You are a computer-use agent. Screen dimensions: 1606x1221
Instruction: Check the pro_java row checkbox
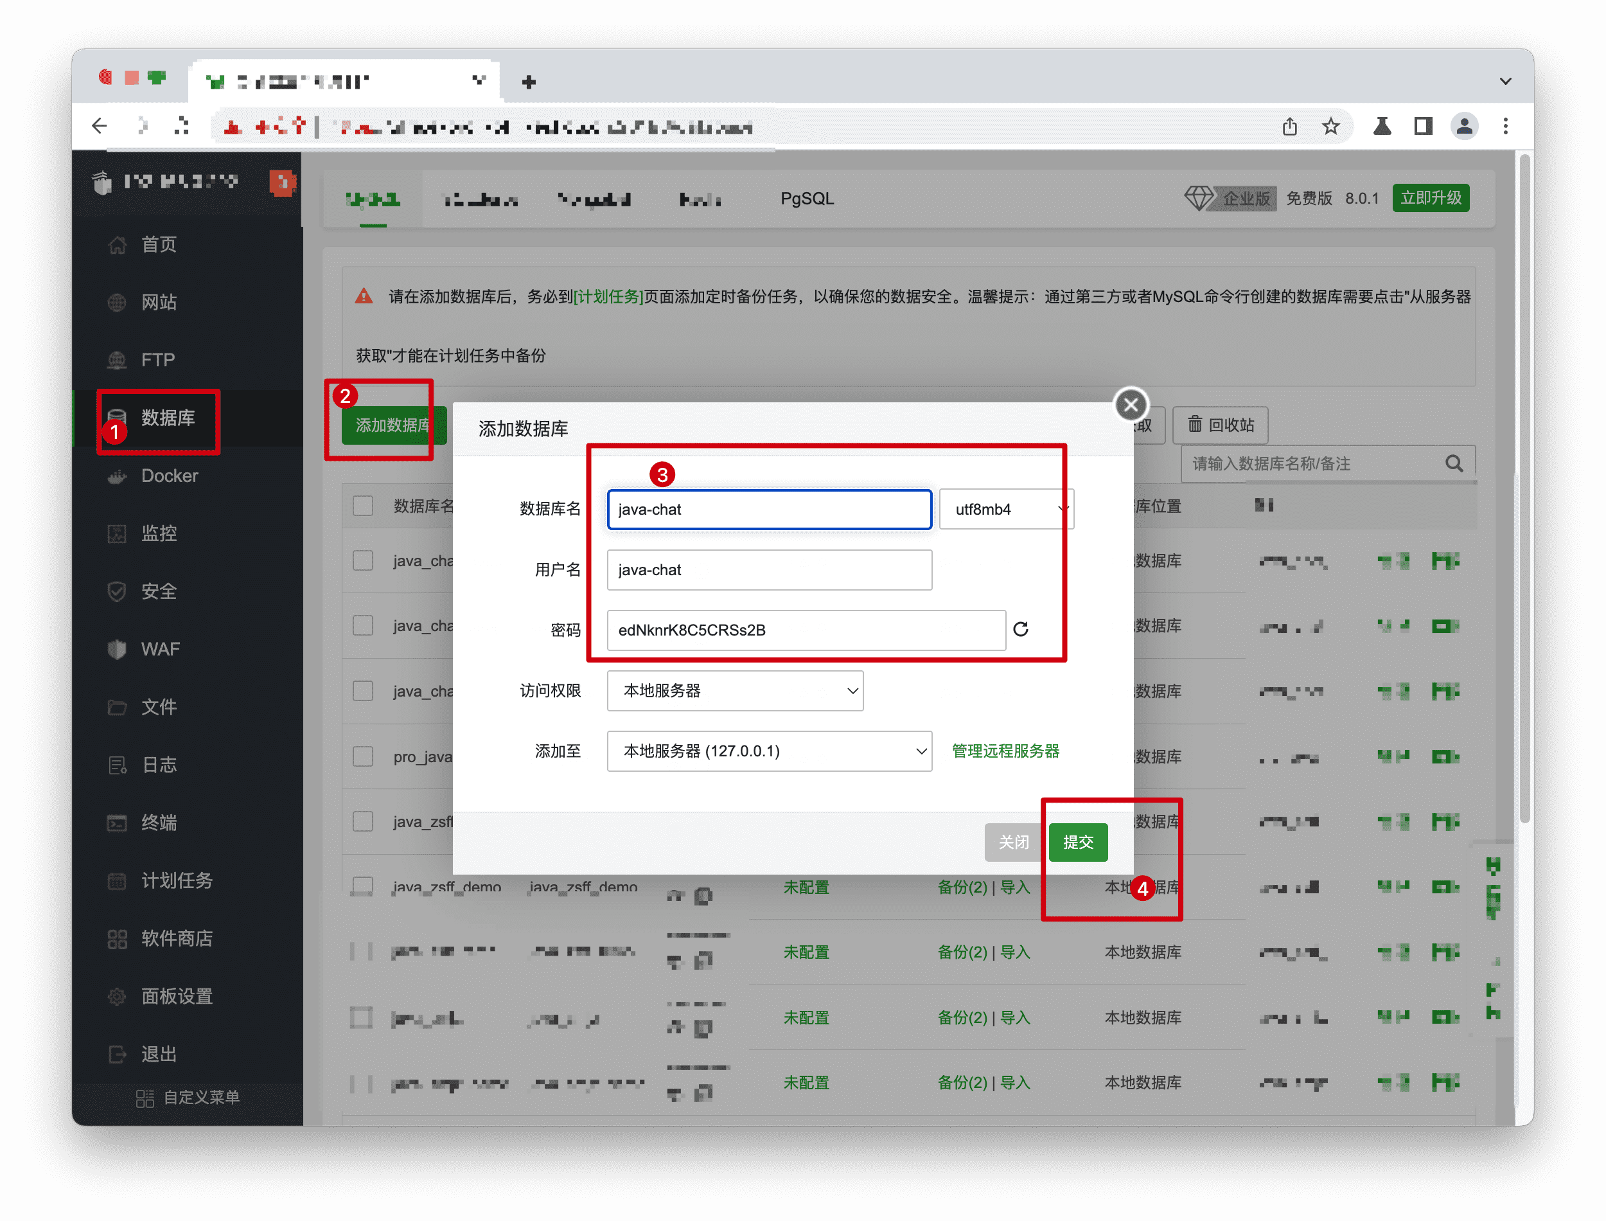(x=362, y=756)
